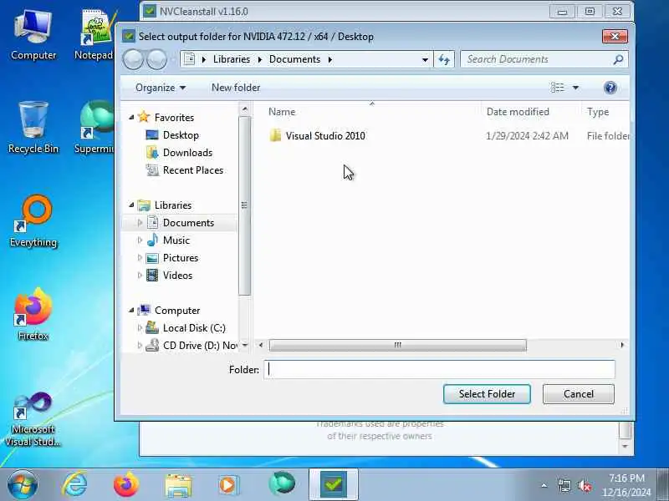Click the Windows Start button
This screenshot has width=669, height=501.
(x=23, y=484)
